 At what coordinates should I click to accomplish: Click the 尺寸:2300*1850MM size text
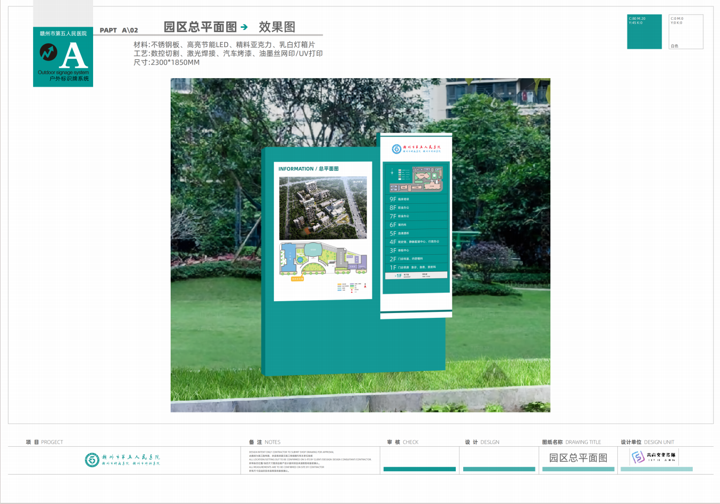(166, 63)
